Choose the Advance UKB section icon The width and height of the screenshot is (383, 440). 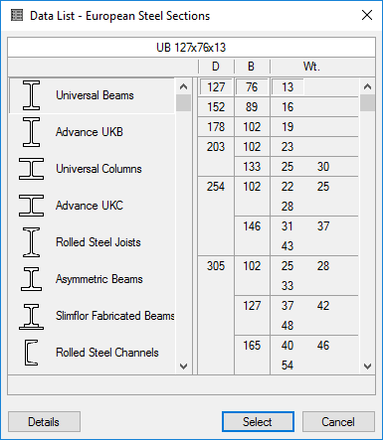click(x=31, y=132)
